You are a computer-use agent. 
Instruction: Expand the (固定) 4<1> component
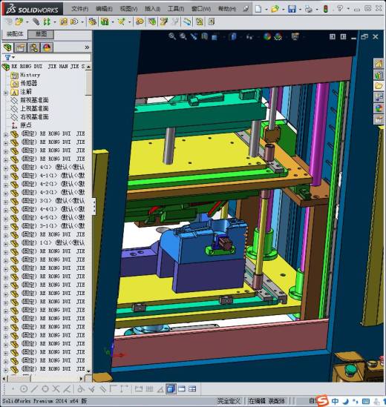pos(6,168)
